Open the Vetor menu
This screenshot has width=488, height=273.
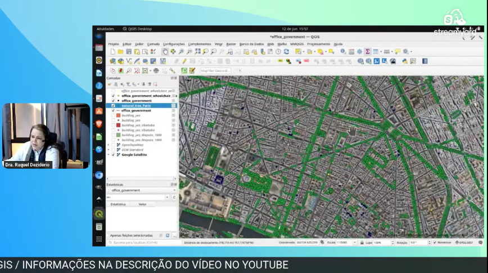pos(219,44)
